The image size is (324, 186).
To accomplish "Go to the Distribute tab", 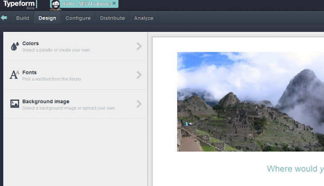I will [112, 18].
